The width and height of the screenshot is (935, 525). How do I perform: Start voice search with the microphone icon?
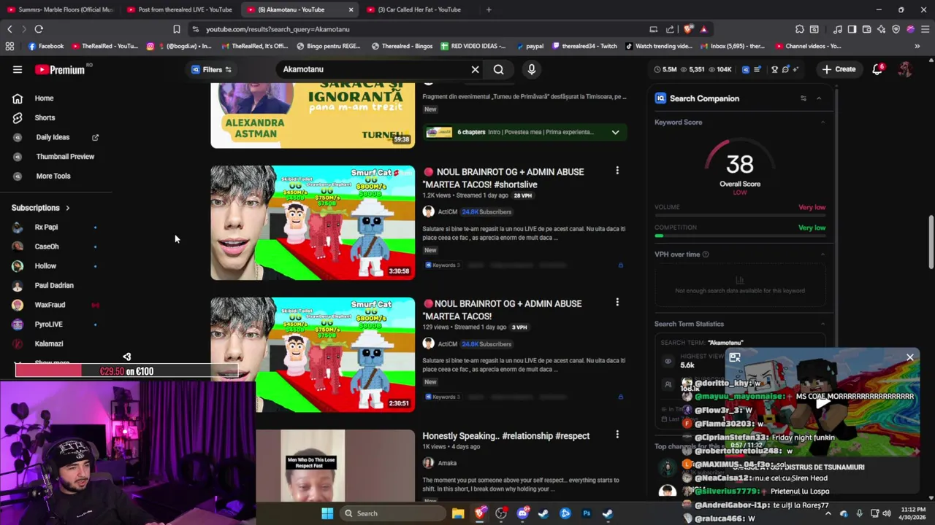[x=532, y=69]
